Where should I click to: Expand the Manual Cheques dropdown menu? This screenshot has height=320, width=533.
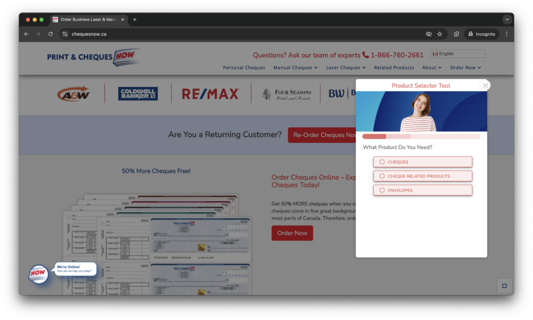[295, 68]
